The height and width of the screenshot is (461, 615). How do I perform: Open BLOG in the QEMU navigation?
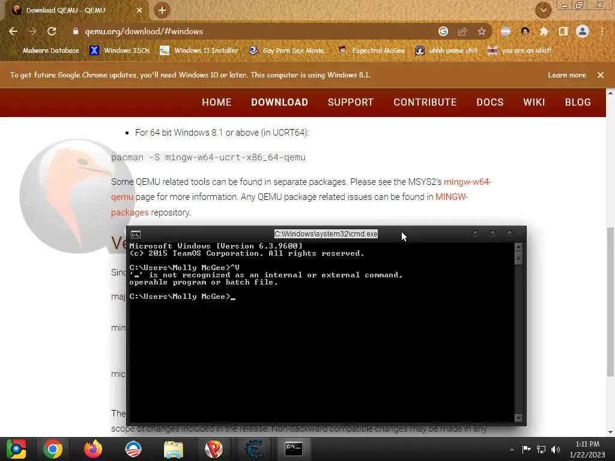point(578,102)
